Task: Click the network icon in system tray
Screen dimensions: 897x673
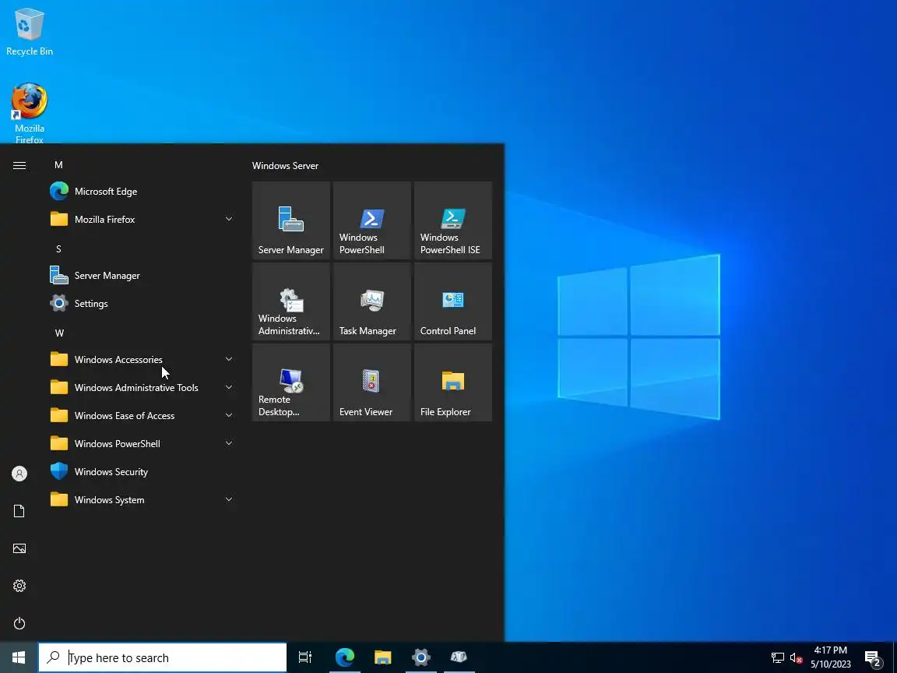Action: pos(777,657)
